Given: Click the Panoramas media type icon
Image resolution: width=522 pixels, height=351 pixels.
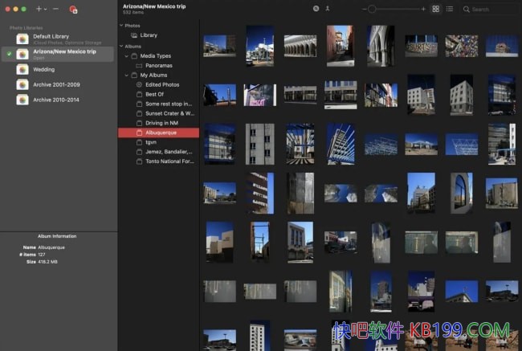Looking at the screenshot, I should click(x=139, y=65).
